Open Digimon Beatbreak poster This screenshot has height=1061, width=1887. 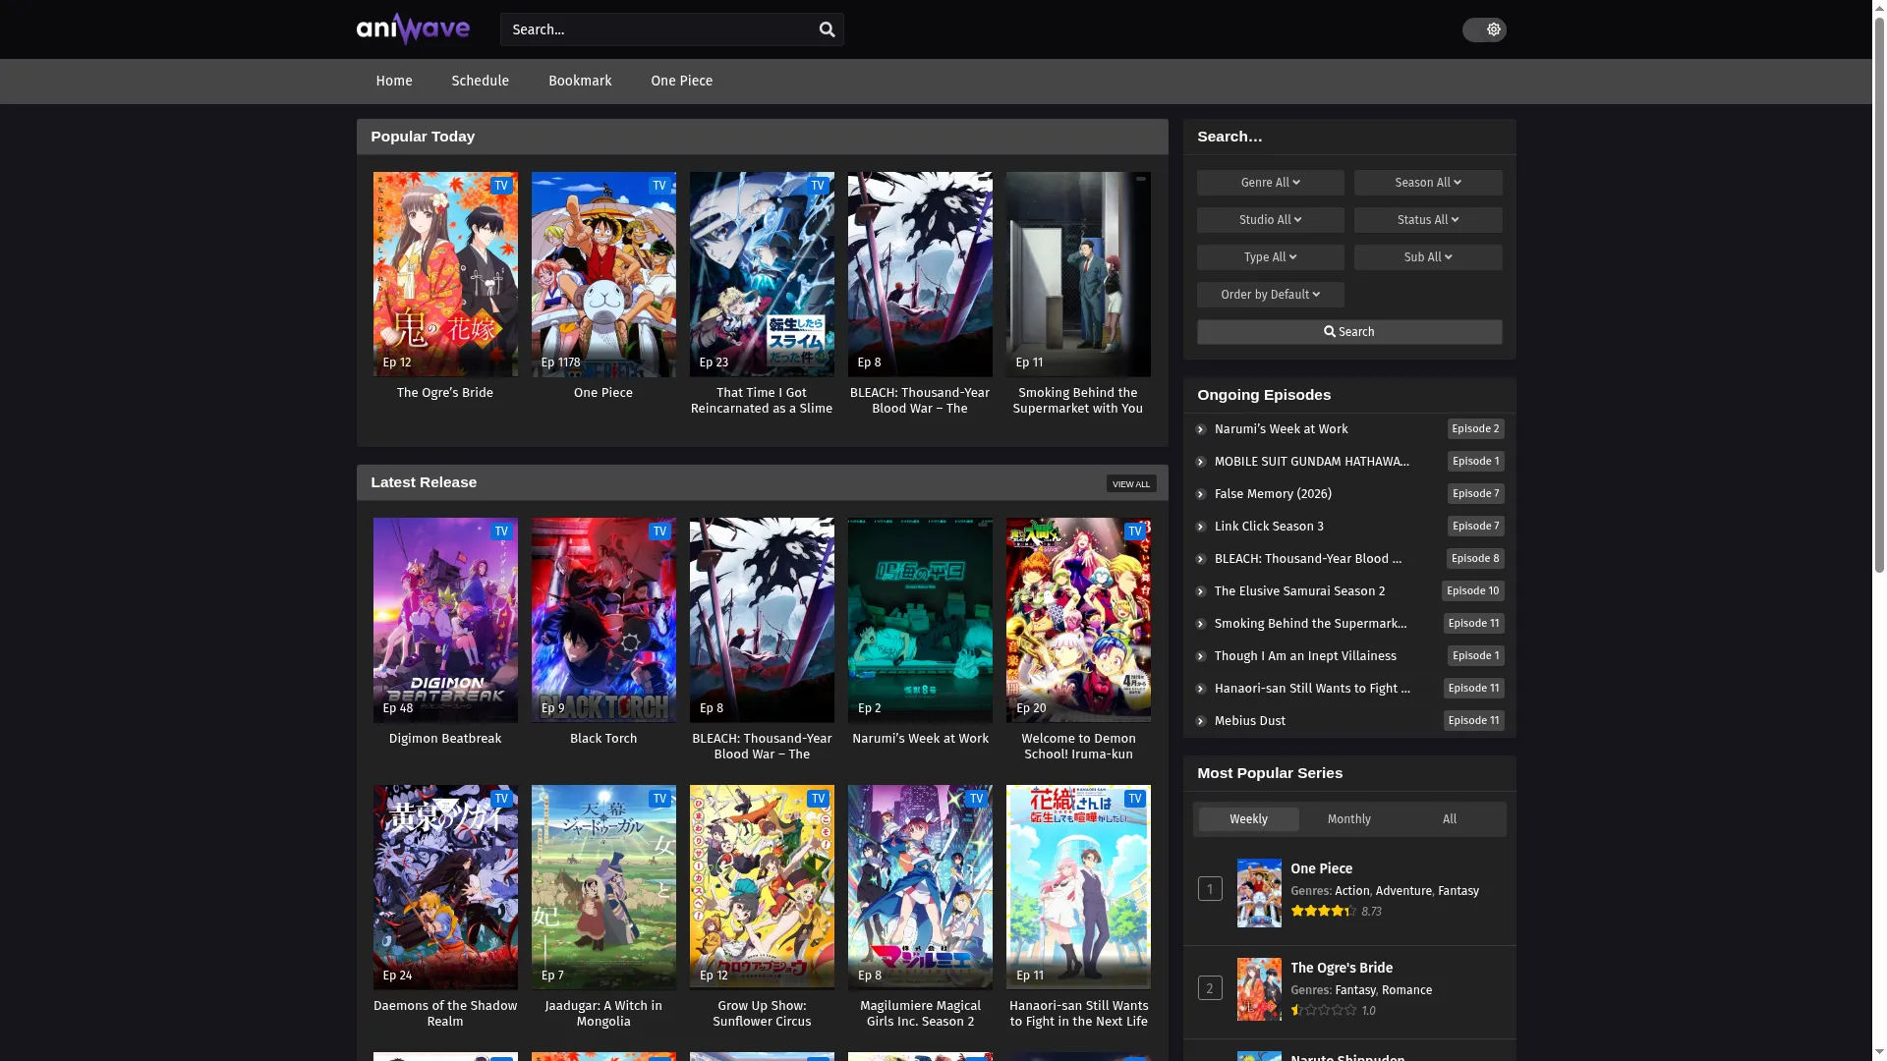(x=445, y=620)
